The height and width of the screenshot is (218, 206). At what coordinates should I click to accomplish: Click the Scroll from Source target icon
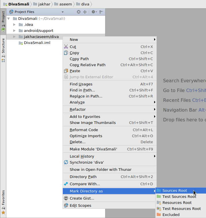79,12
